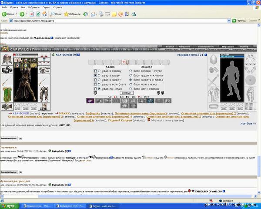Activate the purple combat skill icon

90,101
